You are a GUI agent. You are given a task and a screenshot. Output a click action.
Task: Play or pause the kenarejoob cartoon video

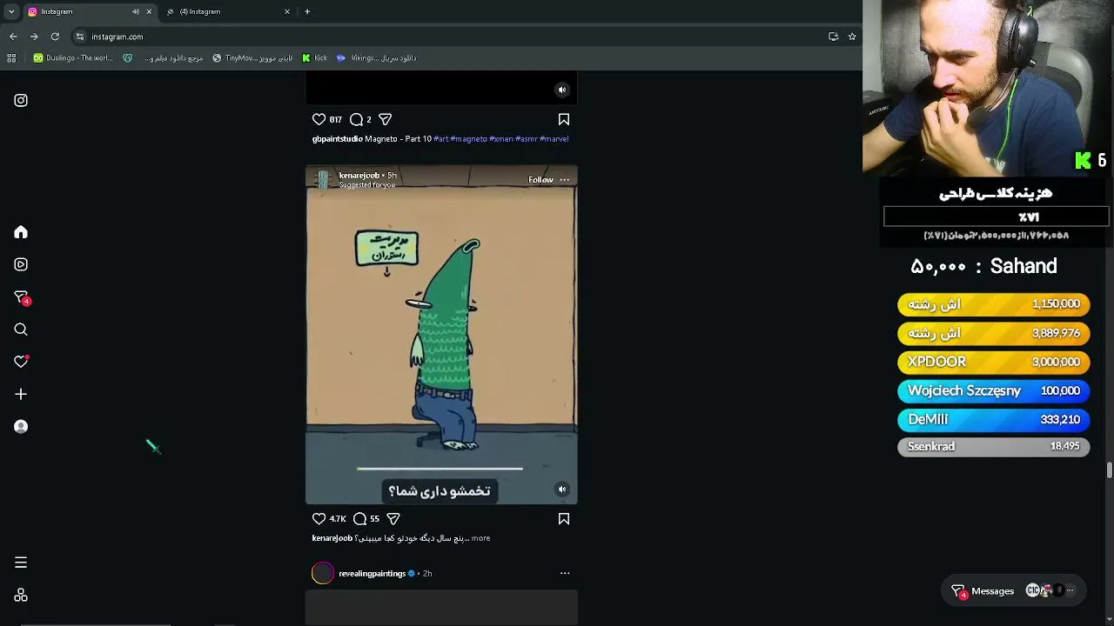(x=441, y=335)
